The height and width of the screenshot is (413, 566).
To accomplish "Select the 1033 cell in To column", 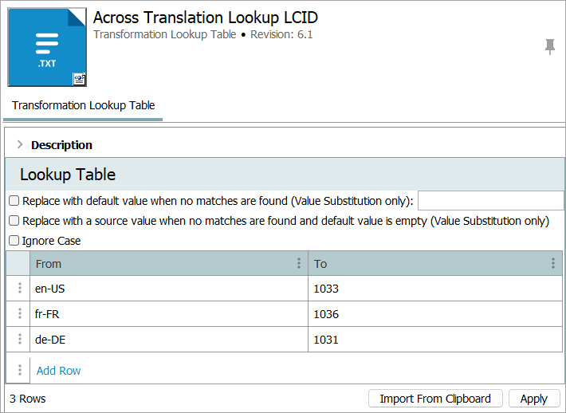I will pyautogui.click(x=434, y=289).
